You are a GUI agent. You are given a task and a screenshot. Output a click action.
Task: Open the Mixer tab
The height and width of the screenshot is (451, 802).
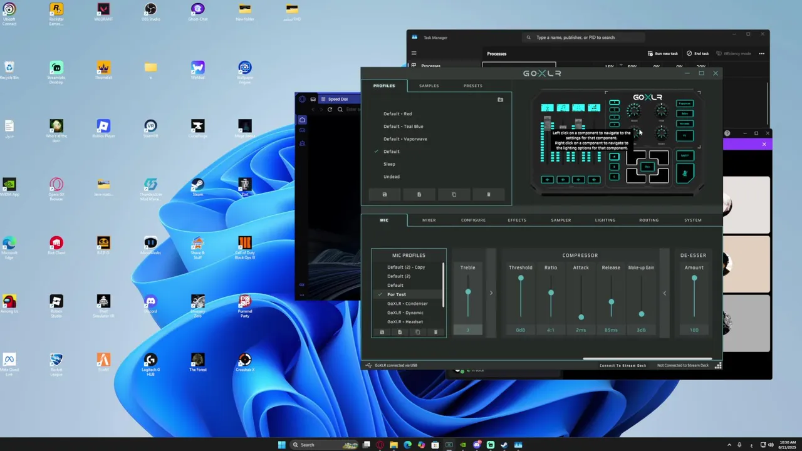tap(429, 220)
